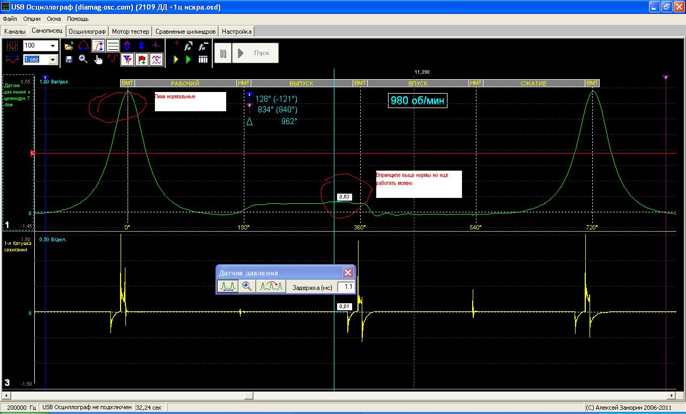Click the Задержка (мс) delay input field

[346, 287]
